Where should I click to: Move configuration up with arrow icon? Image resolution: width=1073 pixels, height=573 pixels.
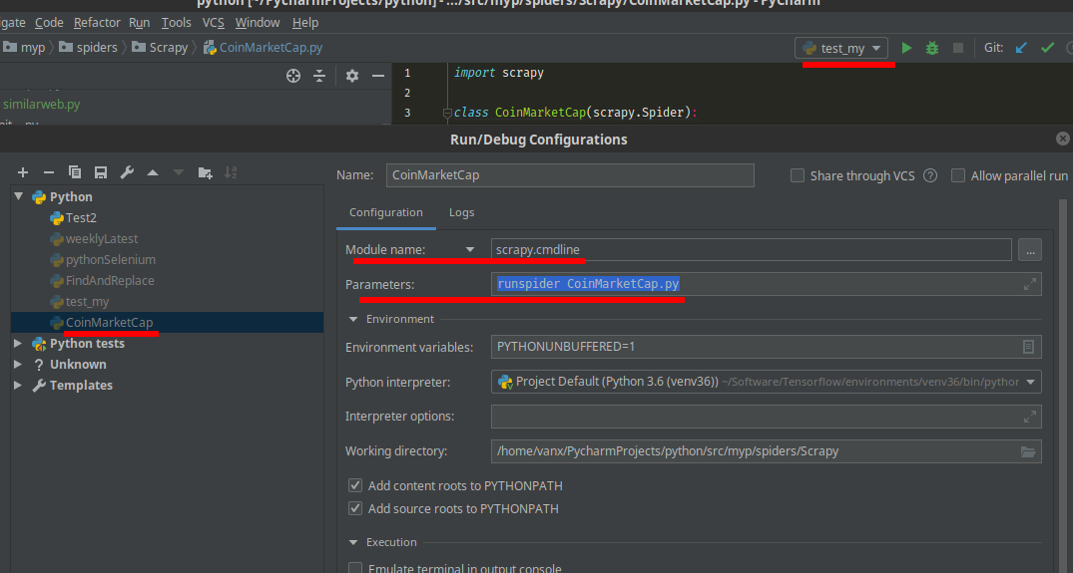153,172
